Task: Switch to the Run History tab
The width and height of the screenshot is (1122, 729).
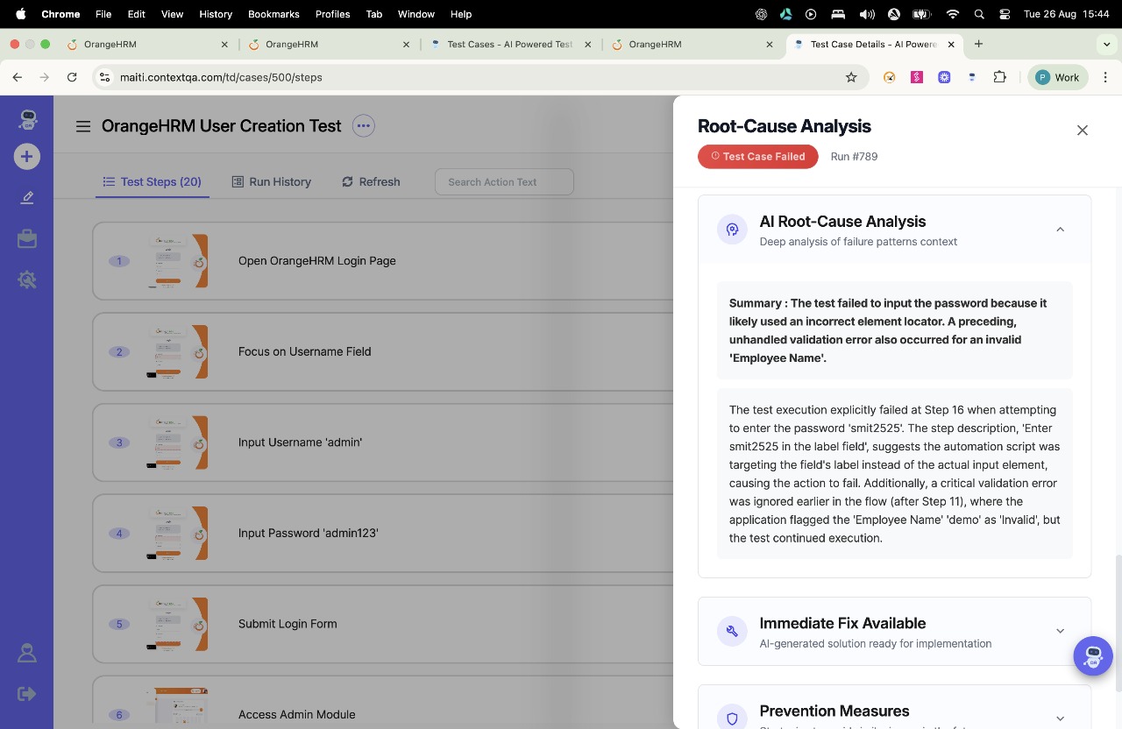Action: click(272, 181)
